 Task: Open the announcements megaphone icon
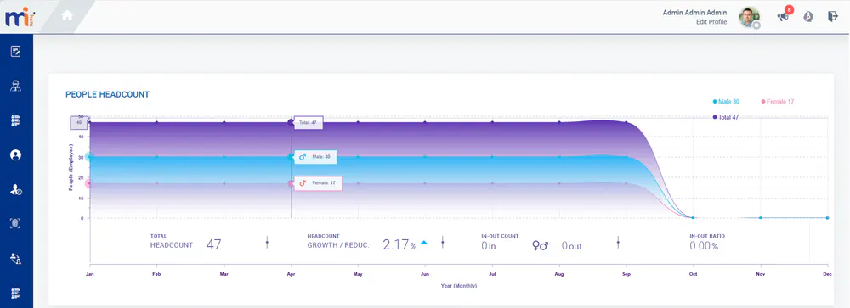point(783,17)
